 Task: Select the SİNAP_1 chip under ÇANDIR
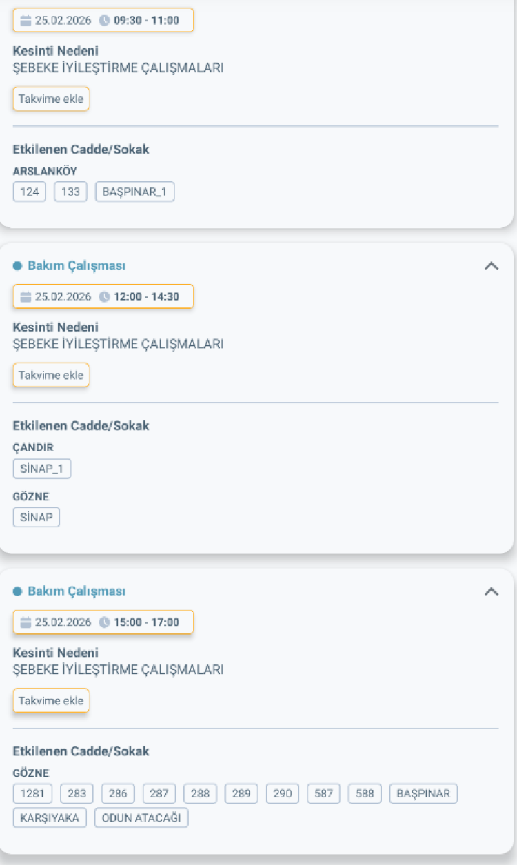(x=42, y=469)
